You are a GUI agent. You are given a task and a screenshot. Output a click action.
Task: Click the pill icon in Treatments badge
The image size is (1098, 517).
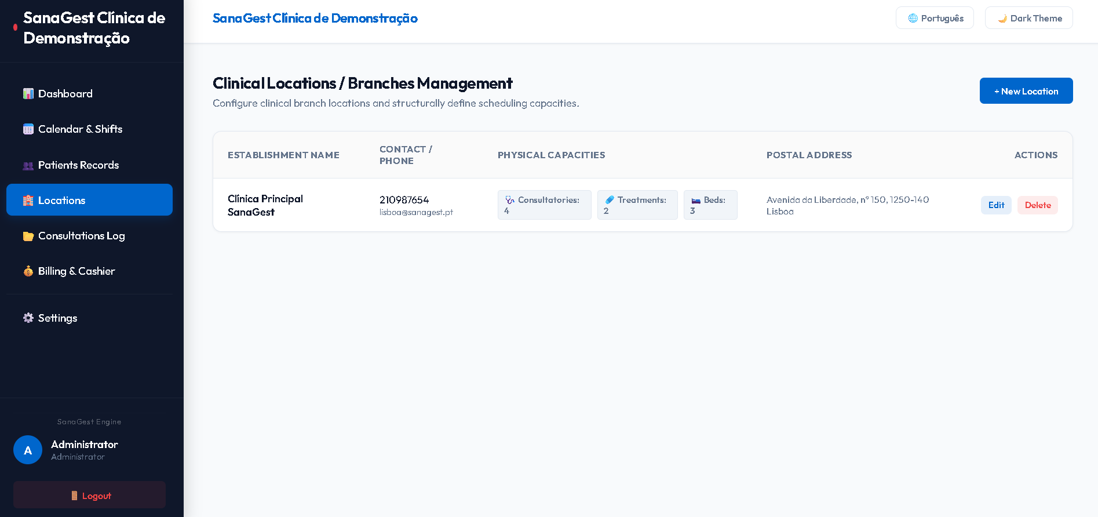[610, 200]
